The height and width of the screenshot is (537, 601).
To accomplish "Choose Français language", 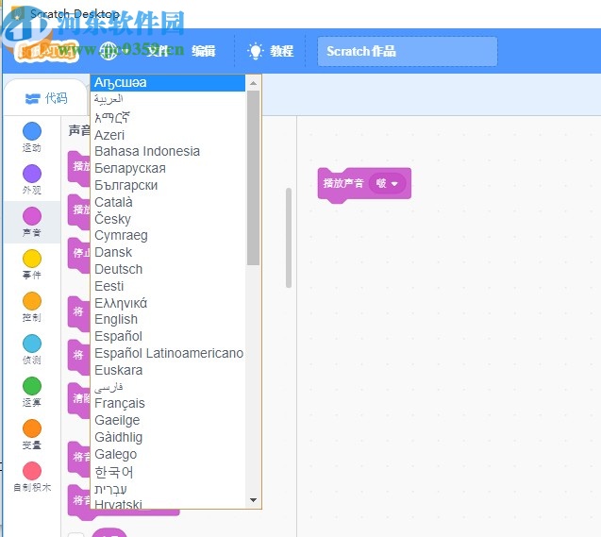I will 168,403.
